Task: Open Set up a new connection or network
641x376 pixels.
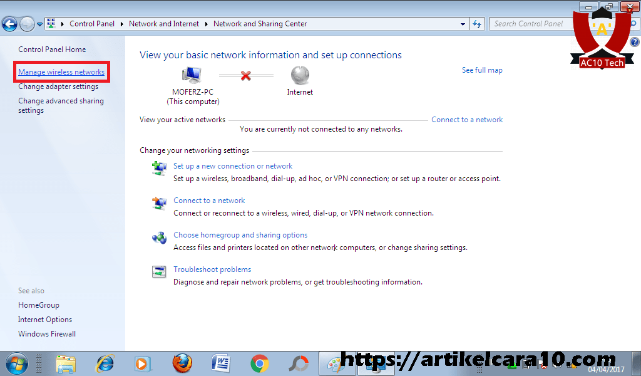Action: [233, 166]
